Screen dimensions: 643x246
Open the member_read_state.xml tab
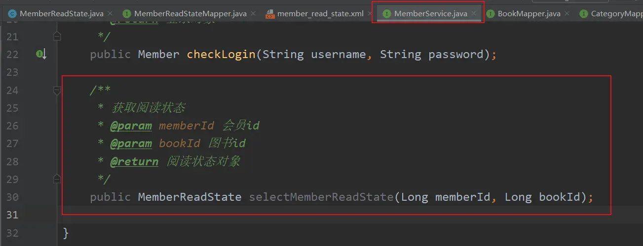[320, 14]
